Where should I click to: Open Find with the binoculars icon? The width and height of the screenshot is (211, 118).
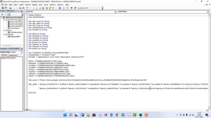click(x=23, y=8)
